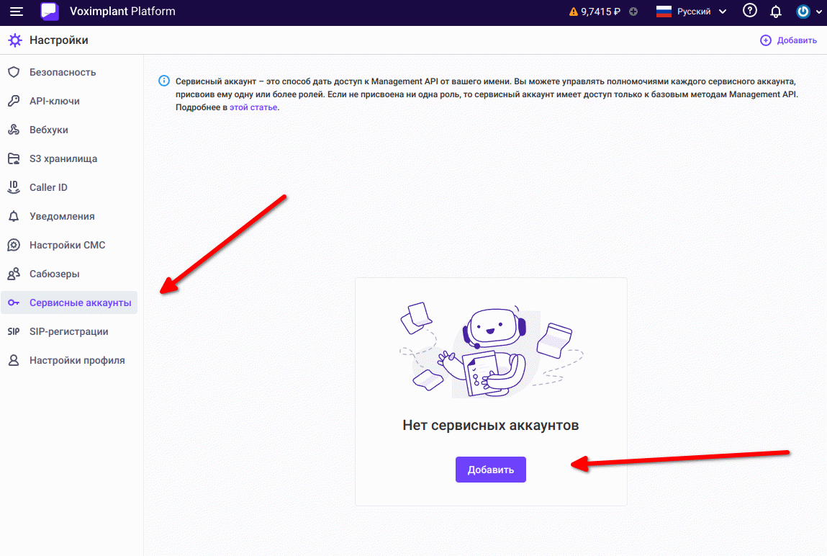The width and height of the screenshot is (827, 556).
Task: Click the info icon beside description text
Action: click(x=164, y=81)
